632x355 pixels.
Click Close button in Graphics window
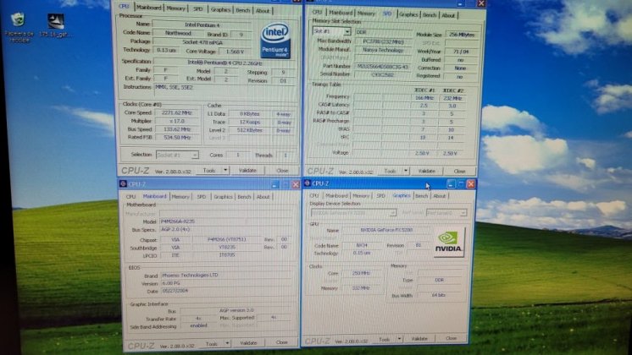[x=451, y=338]
